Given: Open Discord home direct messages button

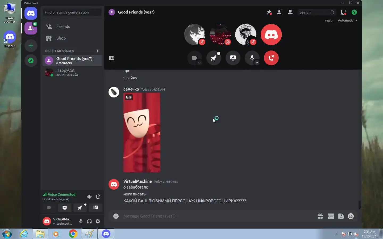Looking at the screenshot, I should (x=31, y=13).
